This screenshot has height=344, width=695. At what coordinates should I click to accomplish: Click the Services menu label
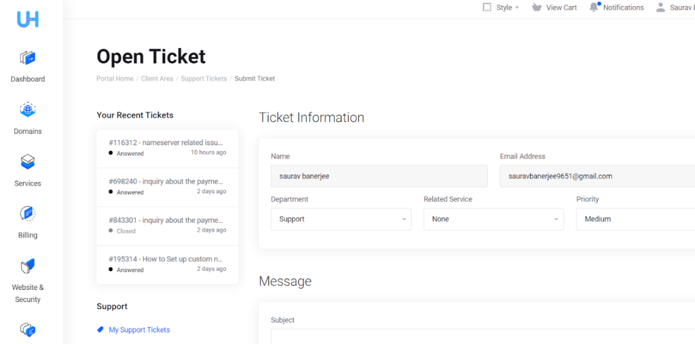[x=28, y=184]
